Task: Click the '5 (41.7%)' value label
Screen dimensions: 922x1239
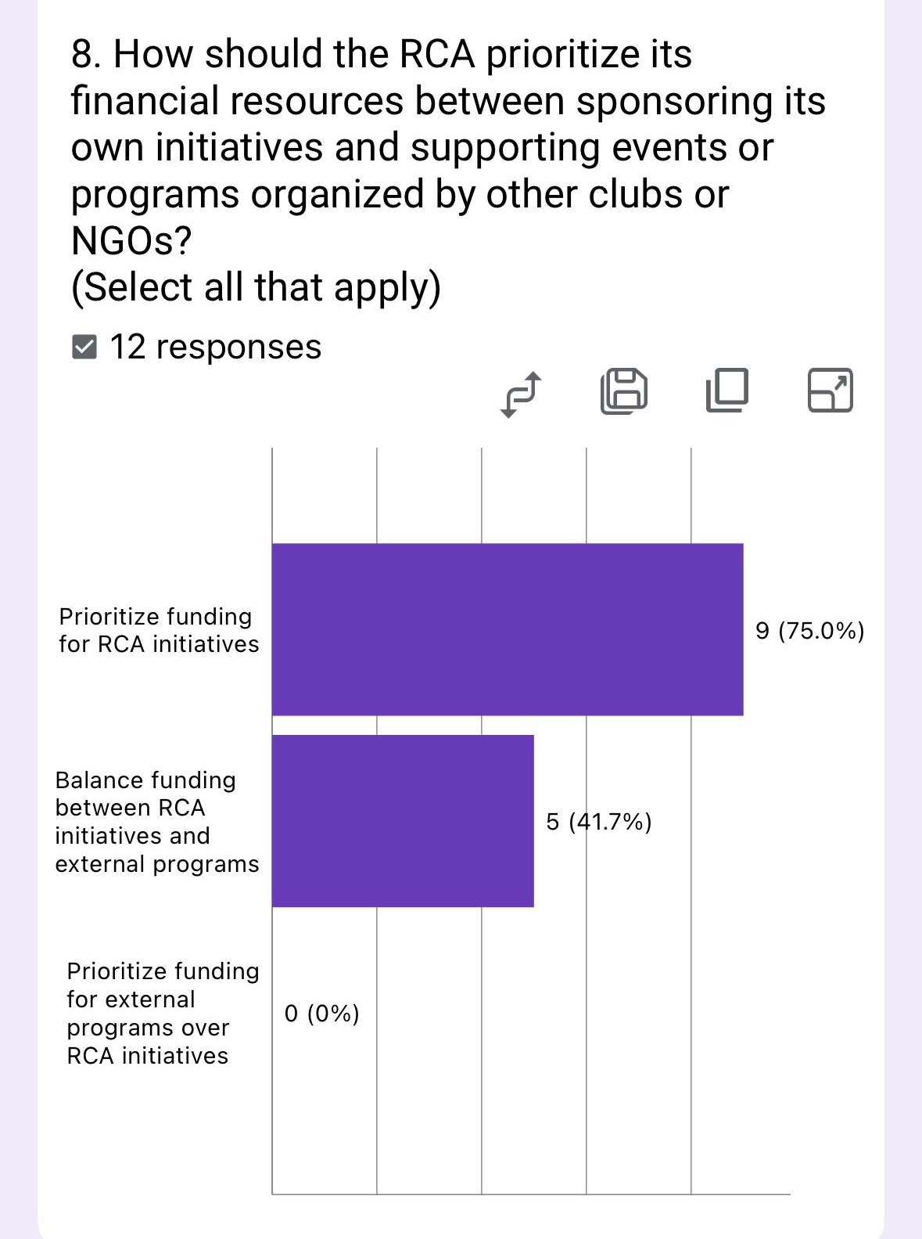Action: coord(598,822)
